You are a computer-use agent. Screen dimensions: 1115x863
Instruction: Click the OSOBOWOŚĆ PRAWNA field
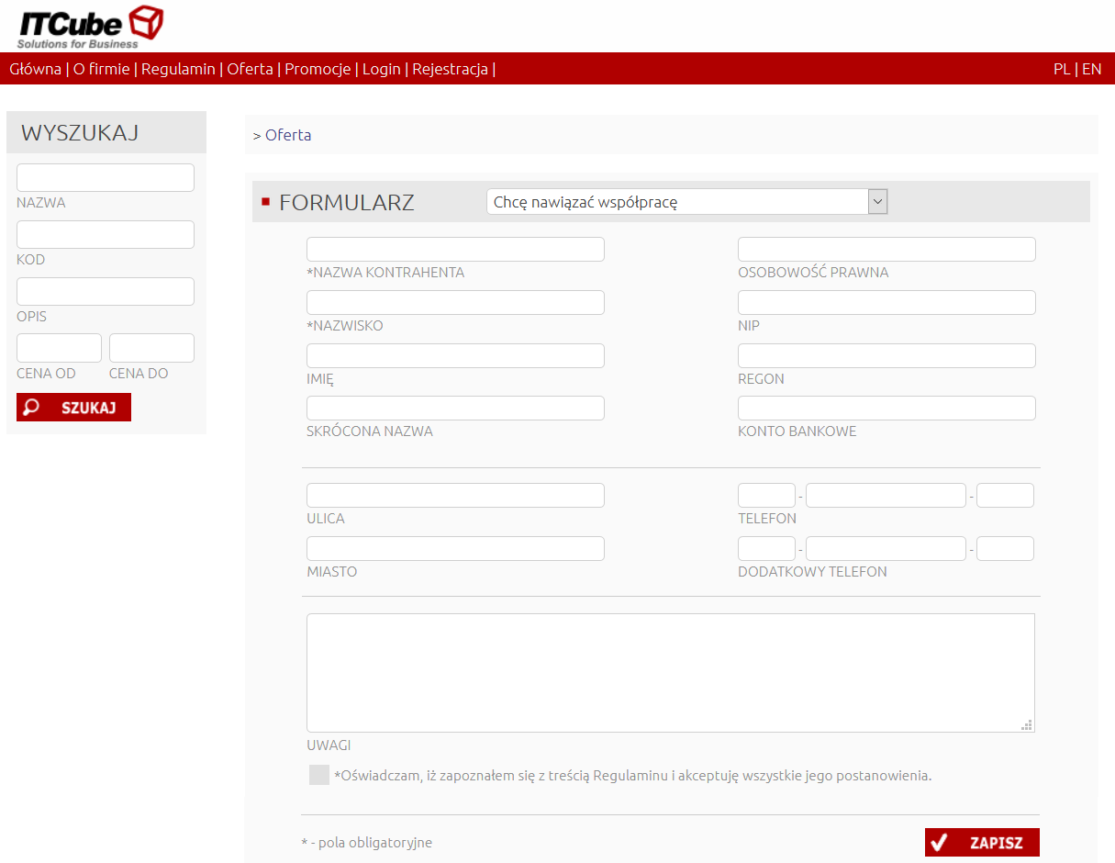(x=886, y=250)
